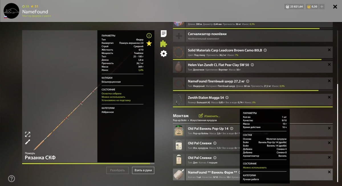Image resolution: width=342 pixels, height=186 pixels.
Task: Click the Ваниль Фарм PVA mesh thumbnail
Action: pyautogui.click(x=179, y=174)
